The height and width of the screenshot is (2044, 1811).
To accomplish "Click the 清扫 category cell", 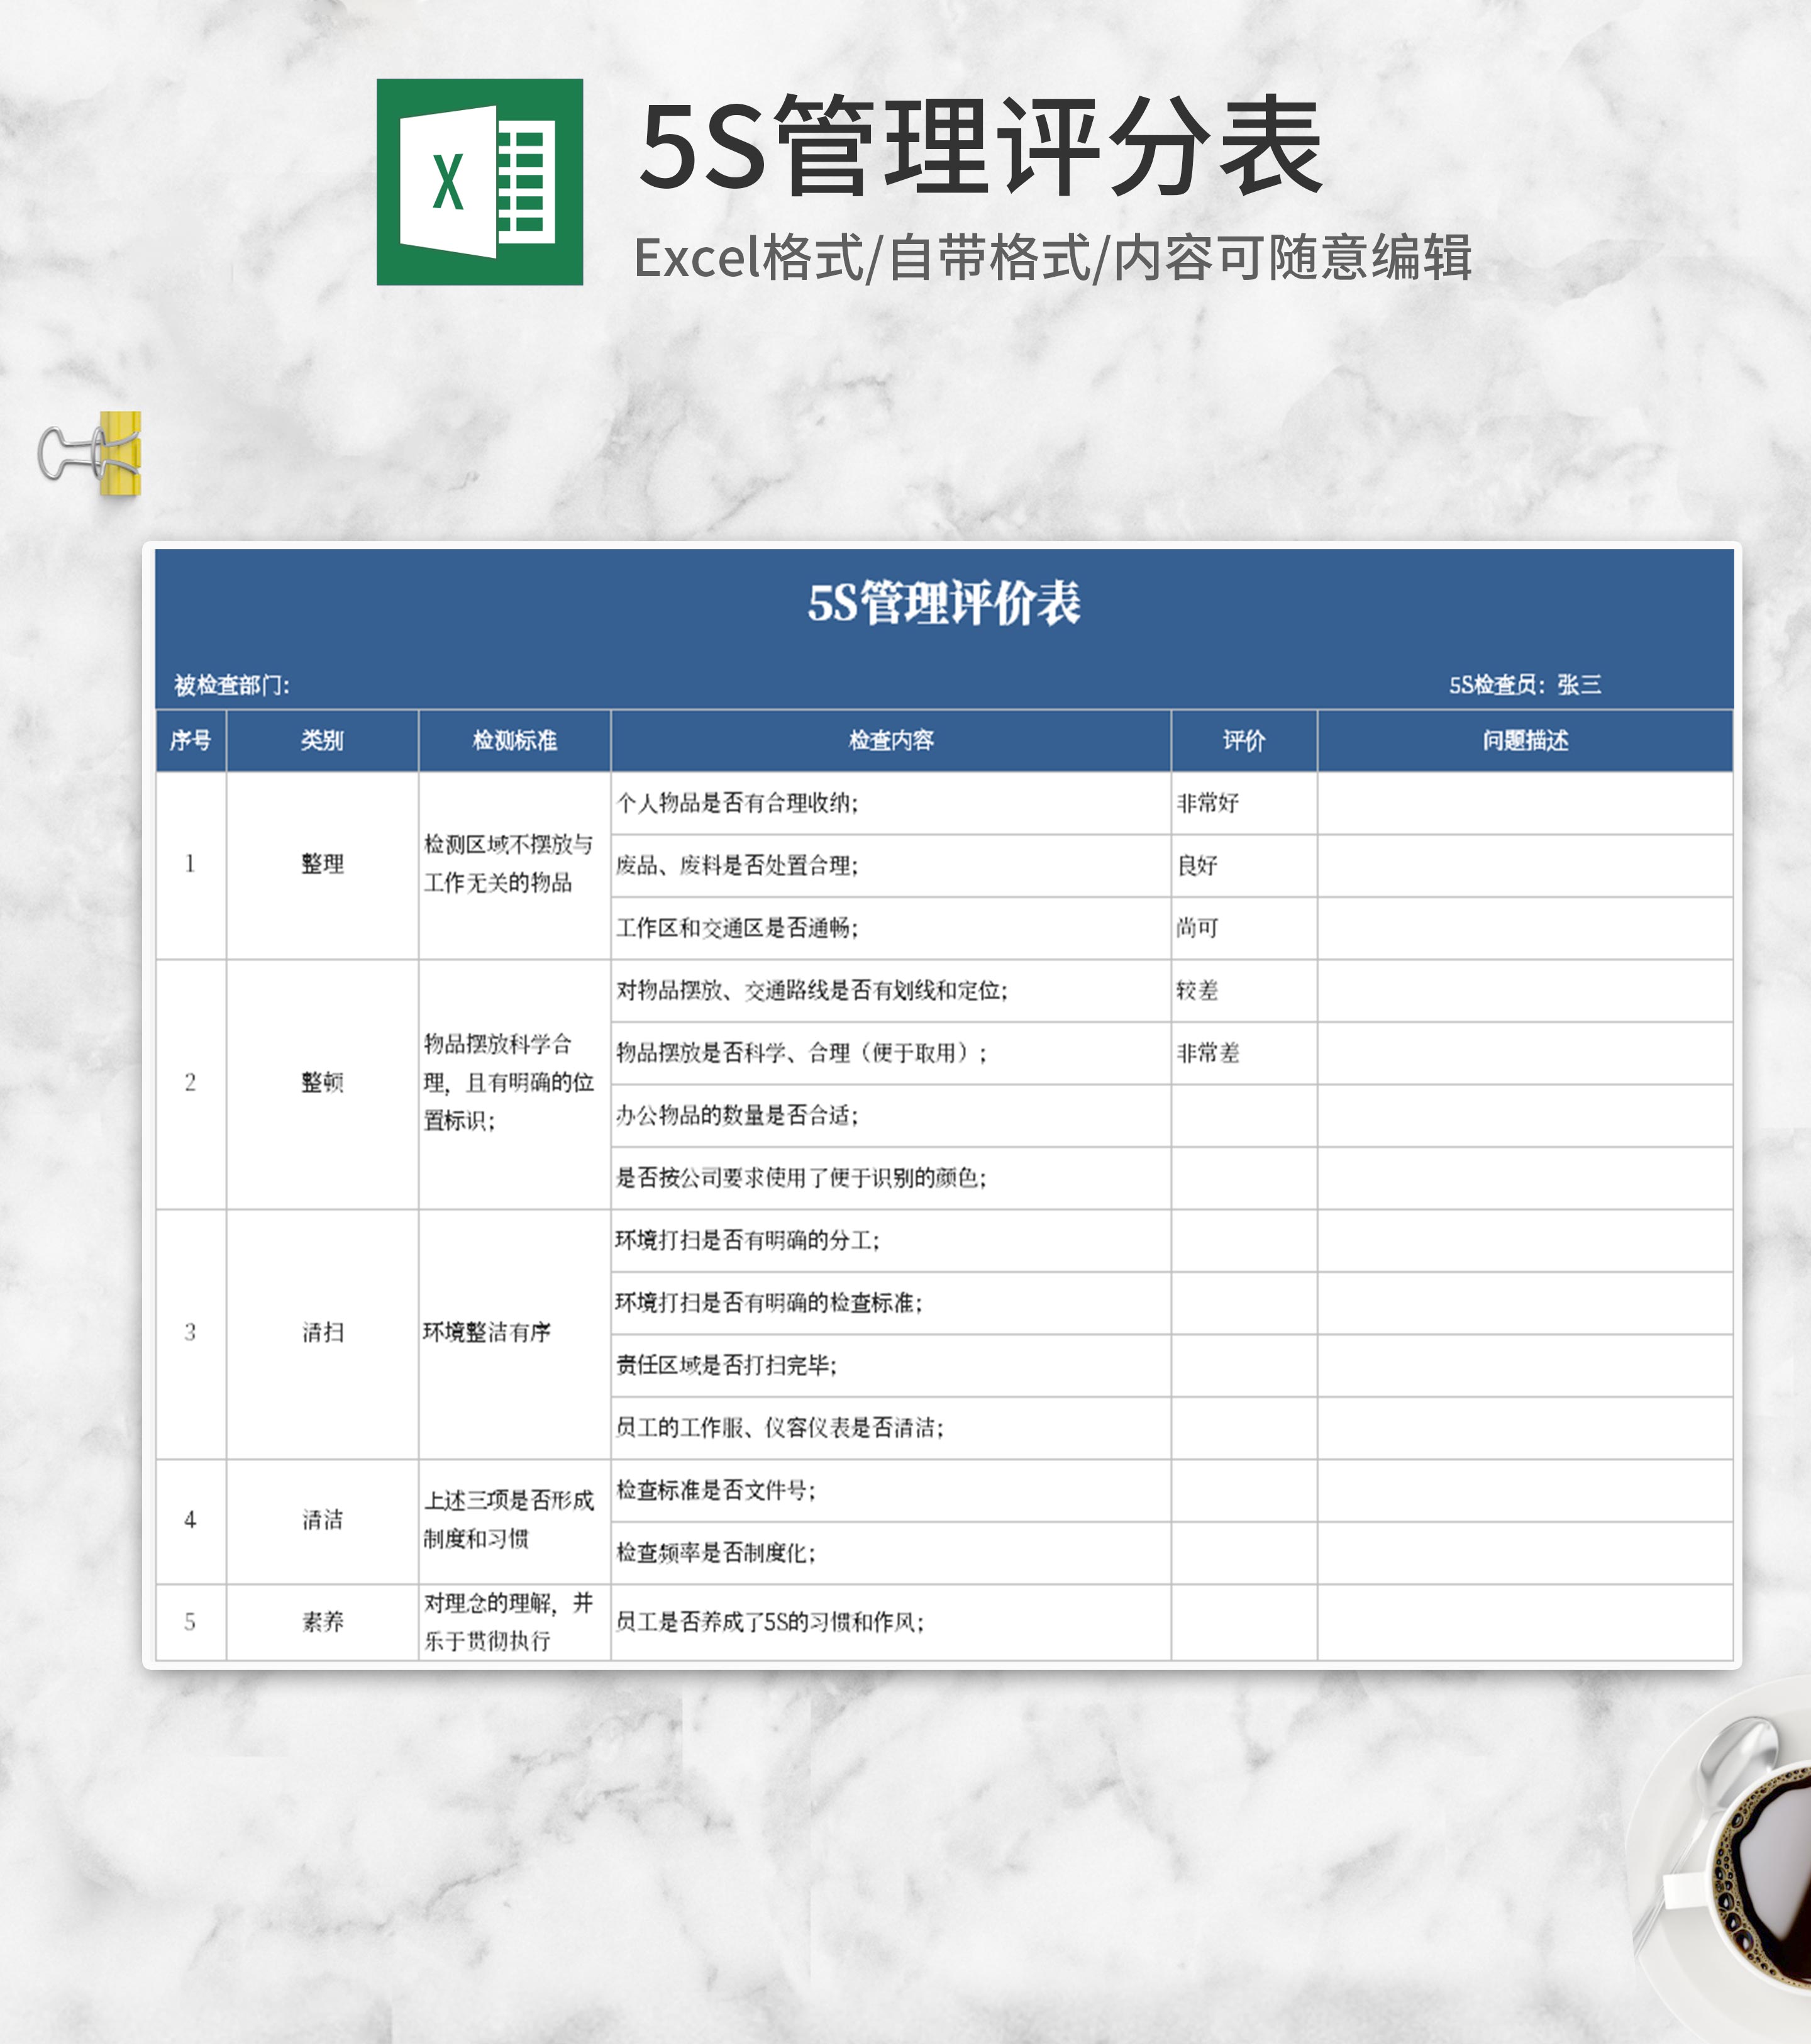I will pos(322,1332).
